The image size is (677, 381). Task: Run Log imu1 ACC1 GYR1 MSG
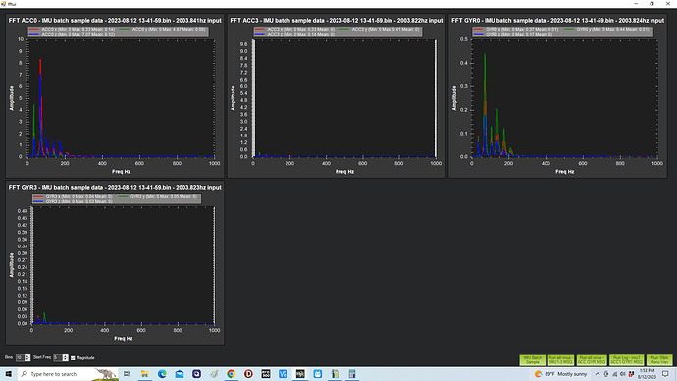tap(627, 360)
